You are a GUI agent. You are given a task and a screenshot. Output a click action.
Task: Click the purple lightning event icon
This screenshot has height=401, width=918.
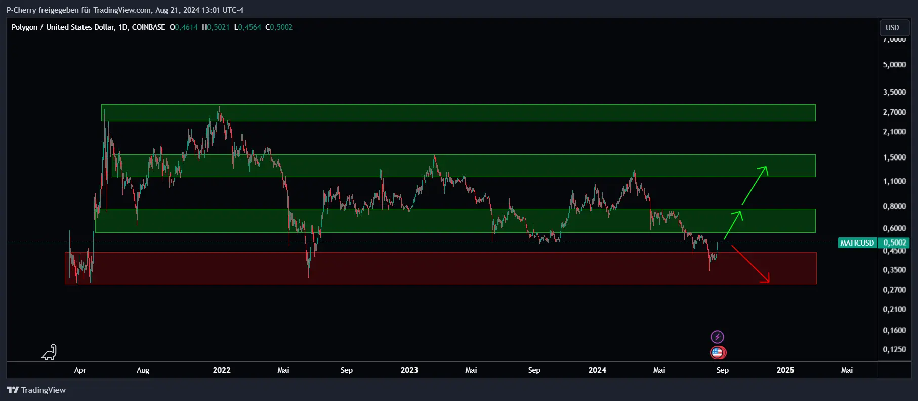point(717,337)
